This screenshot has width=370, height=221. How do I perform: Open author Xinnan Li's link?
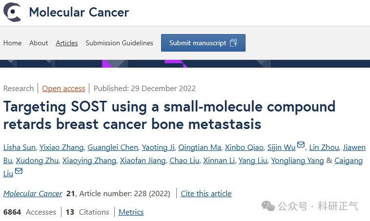[219, 161]
